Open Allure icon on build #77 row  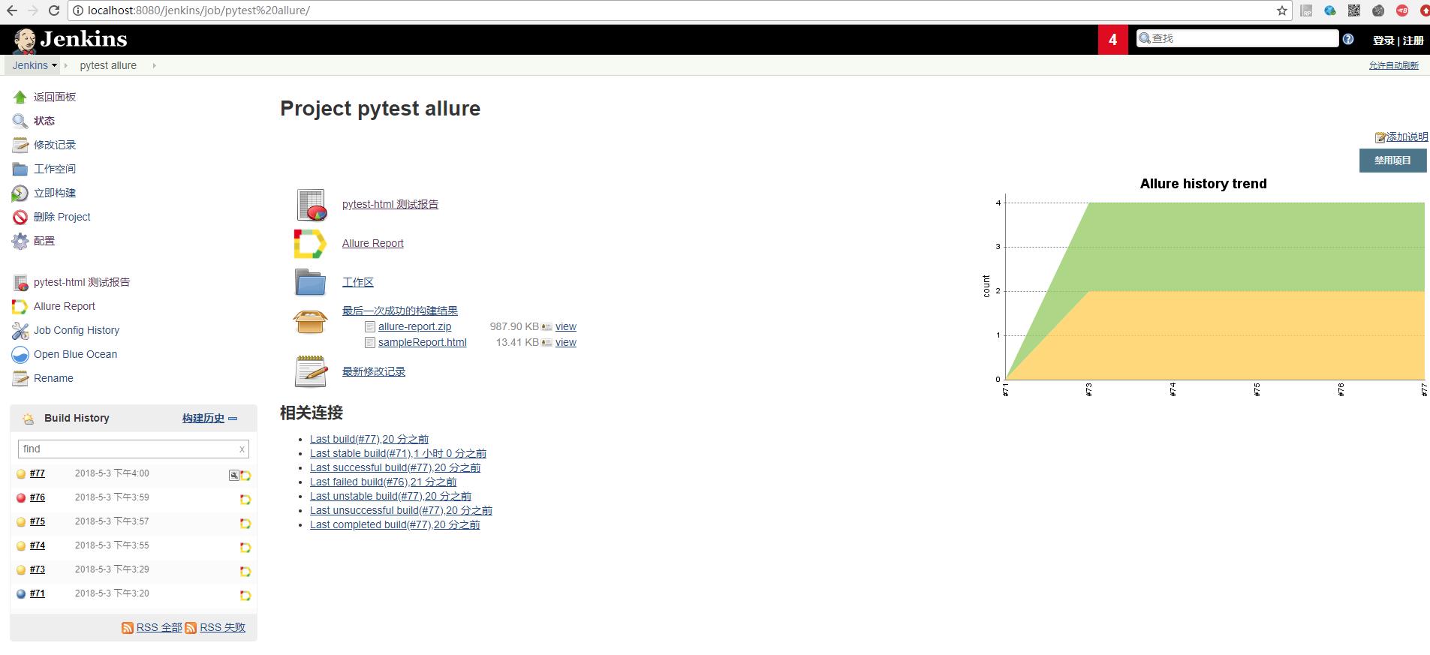[x=245, y=475]
